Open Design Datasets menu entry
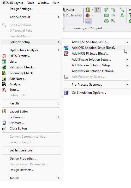 32,170
